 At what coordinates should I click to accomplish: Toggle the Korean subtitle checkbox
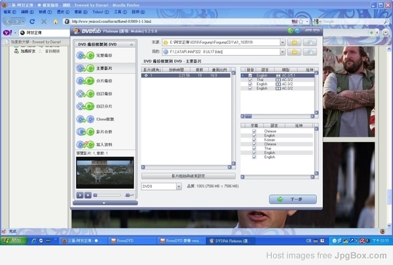253,139
